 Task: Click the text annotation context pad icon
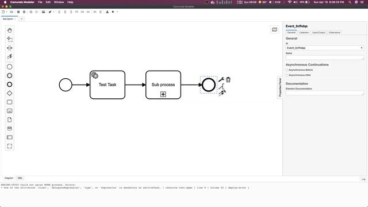point(221,87)
